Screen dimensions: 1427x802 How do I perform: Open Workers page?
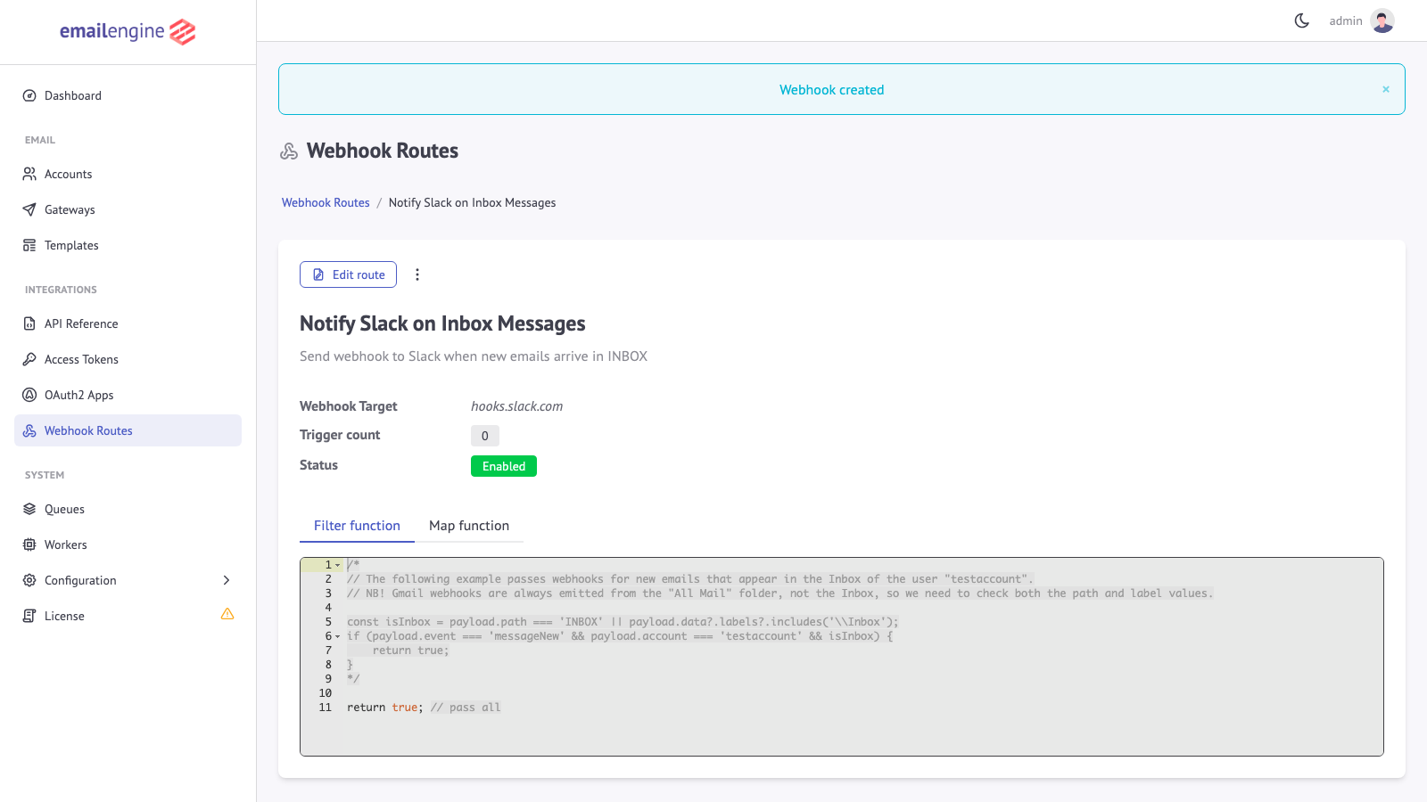pyautogui.click(x=128, y=544)
